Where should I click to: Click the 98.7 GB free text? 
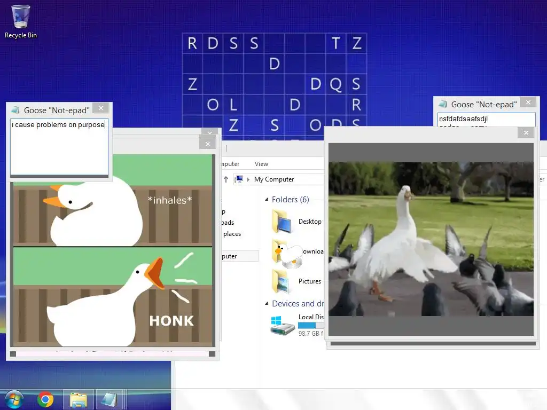pyautogui.click(x=311, y=333)
